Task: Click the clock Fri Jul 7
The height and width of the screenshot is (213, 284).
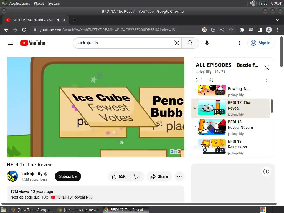Action: [271, 3]
